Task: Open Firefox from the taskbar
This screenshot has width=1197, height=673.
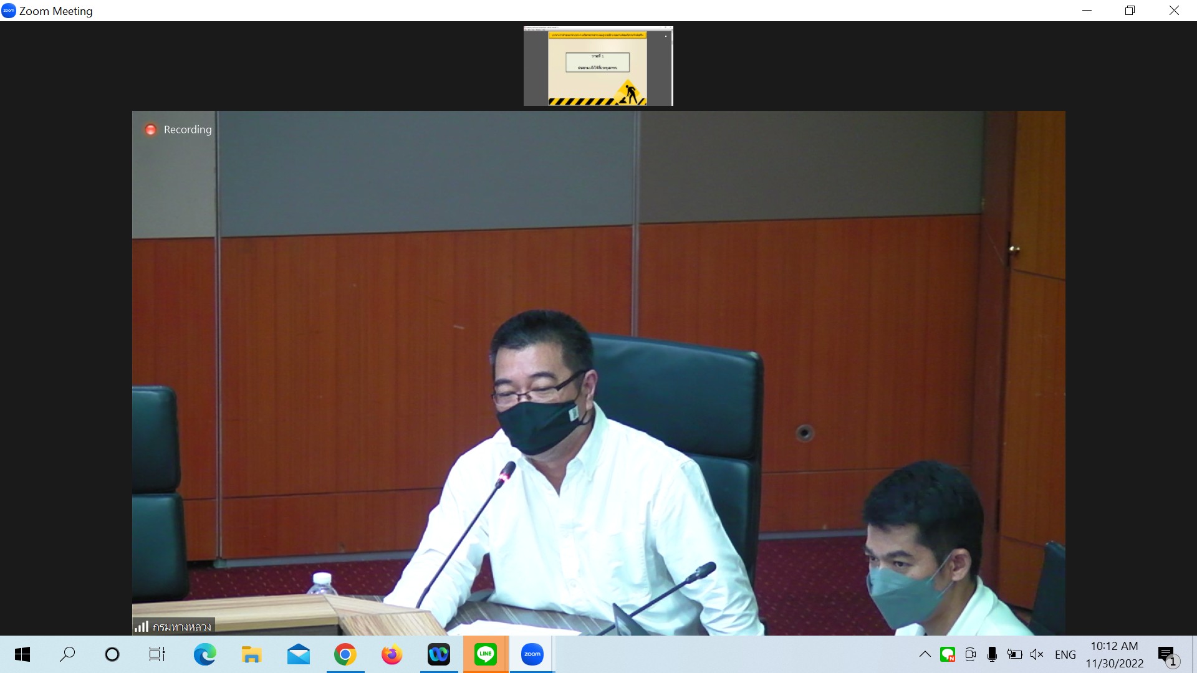Action: (392, 654)
